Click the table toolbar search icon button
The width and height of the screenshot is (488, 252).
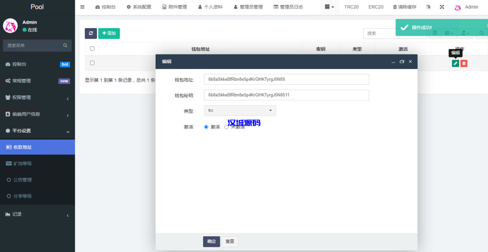[481, 33]
